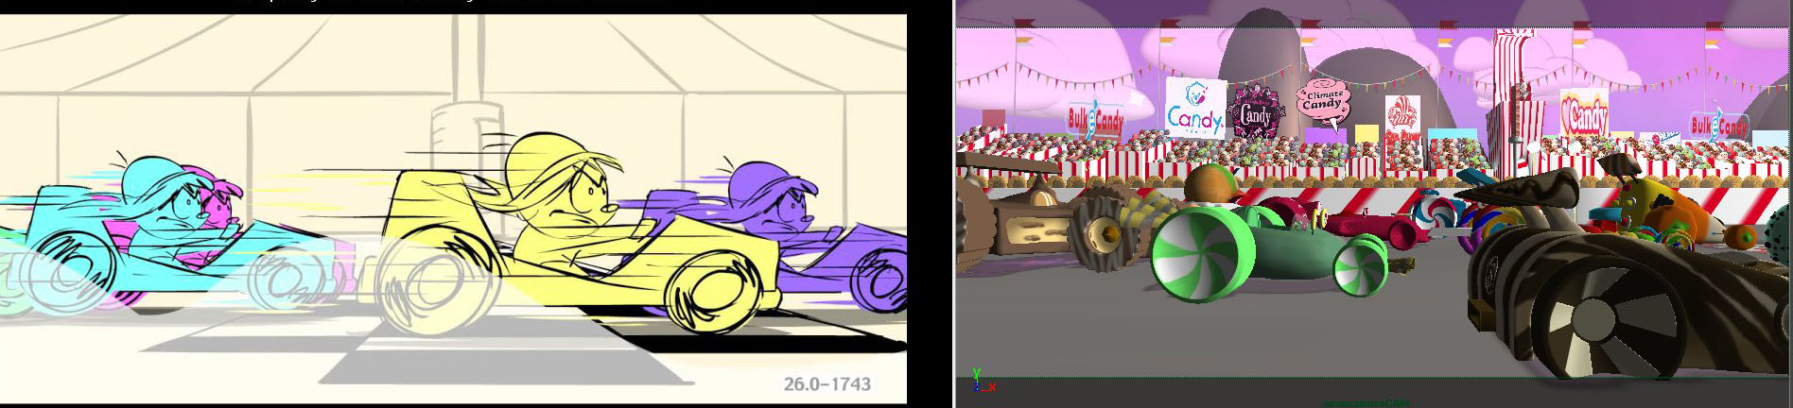The height and width of the screenshot is (408, 1793).
Task: Click the storyboard frame number 26.0–1743
Action: pyautogui.click(x=827, y=383)
